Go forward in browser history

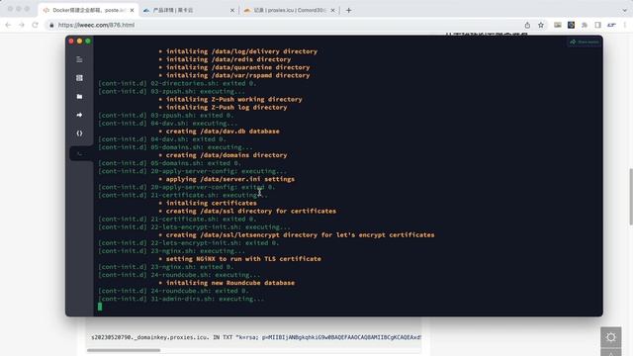(x=22, y=25)
